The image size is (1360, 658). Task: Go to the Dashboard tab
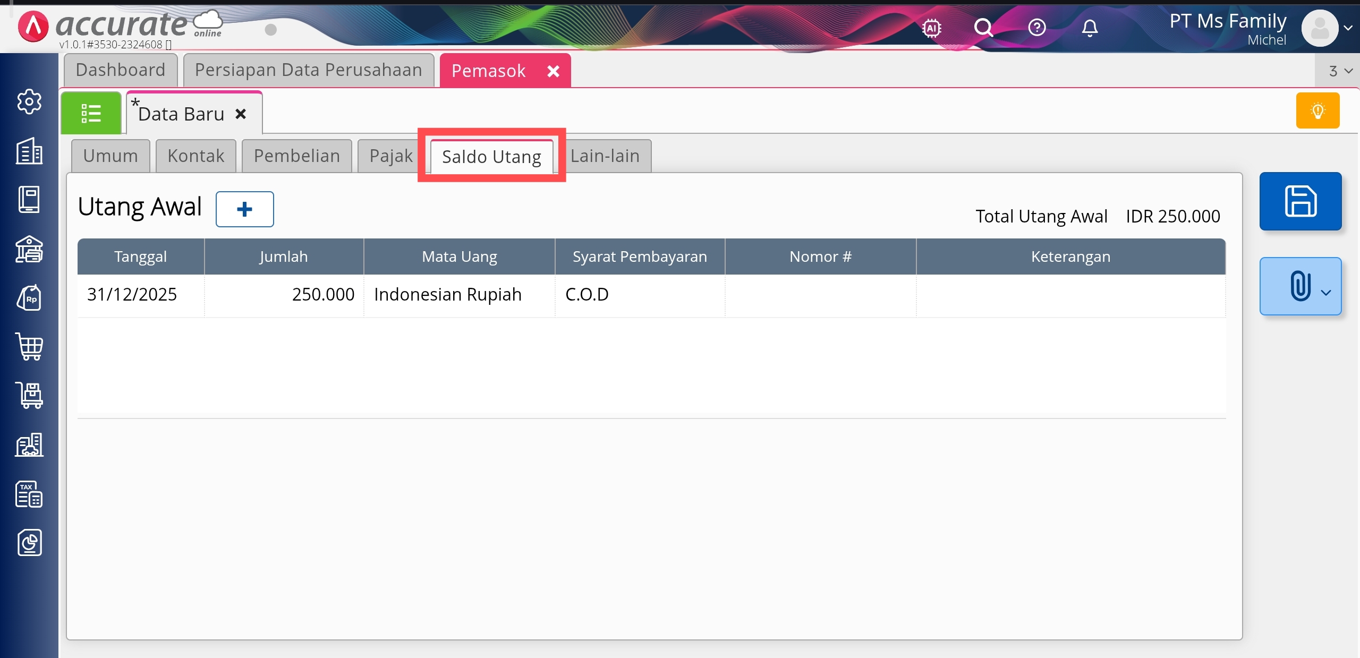(x=121, y=70)
